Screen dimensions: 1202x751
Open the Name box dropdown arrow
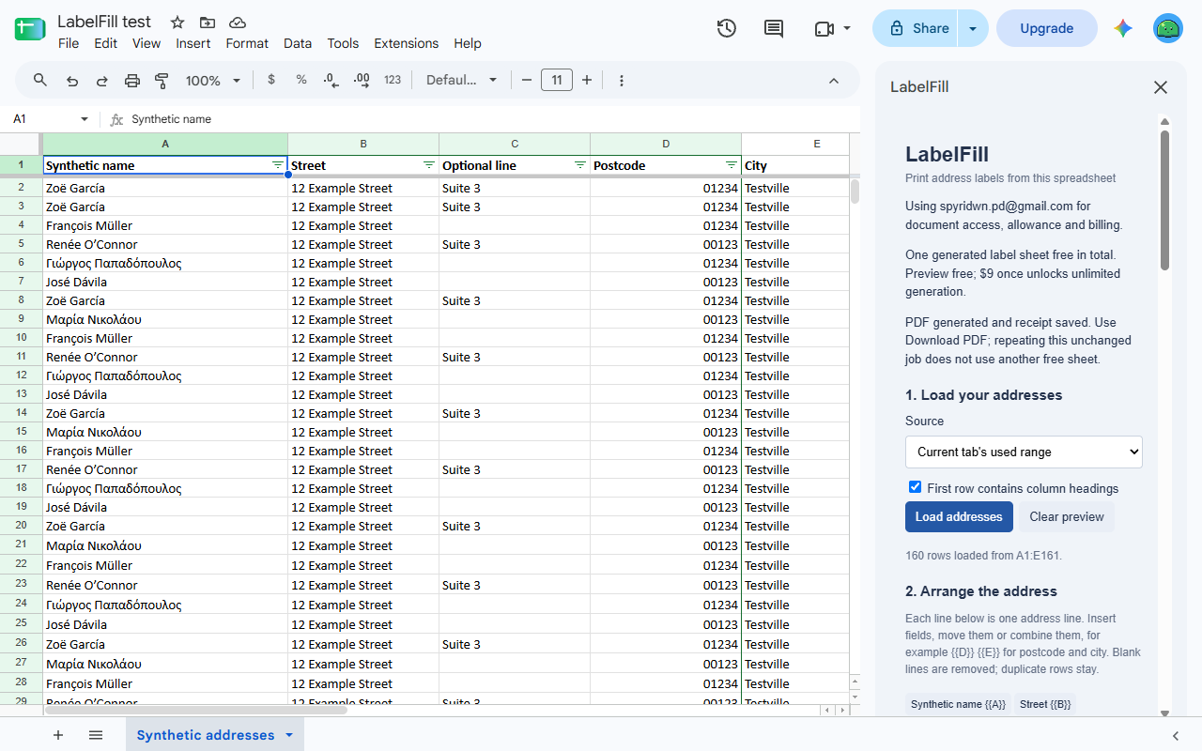pyautogui.click(x=85, y=119)
